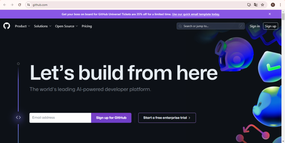Image resolution: width=285 pixels, height=143 pixels.
Task: Open site information icon in address bar
Action: coord(29,5)
